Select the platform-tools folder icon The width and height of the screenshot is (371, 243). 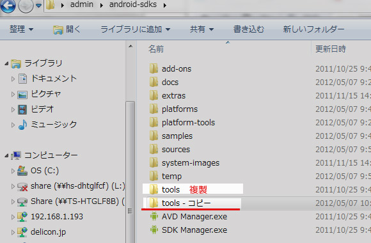pos(154,122)
